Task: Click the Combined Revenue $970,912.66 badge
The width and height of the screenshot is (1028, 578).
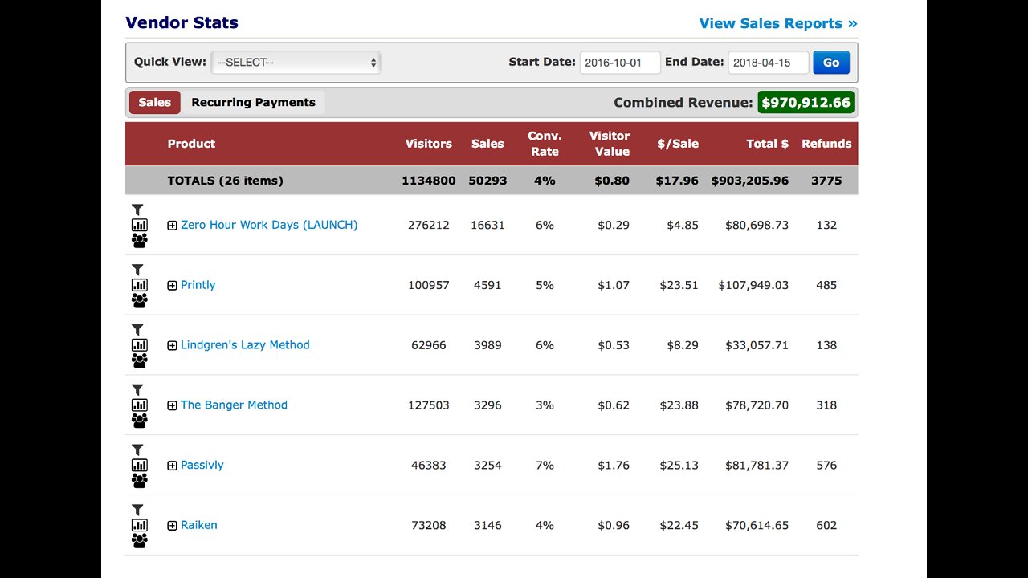Action: coord(806,103)
